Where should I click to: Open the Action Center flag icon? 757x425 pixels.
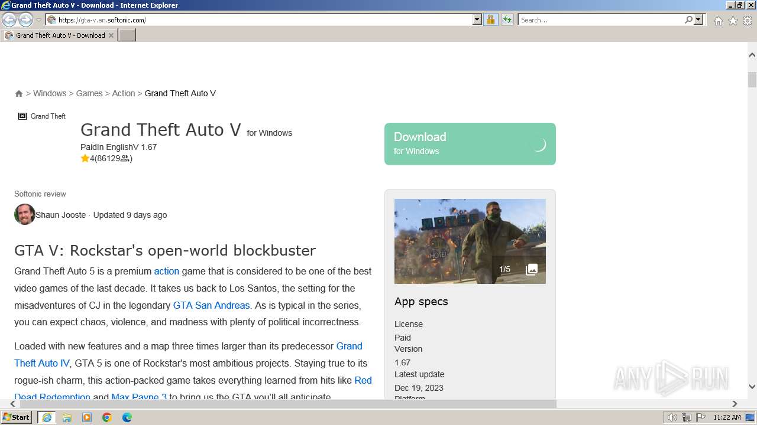tap(701, 417)
